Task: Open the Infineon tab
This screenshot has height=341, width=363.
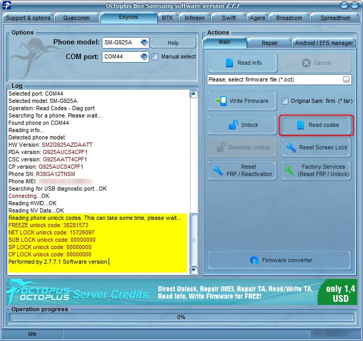Action: point(194,18)
